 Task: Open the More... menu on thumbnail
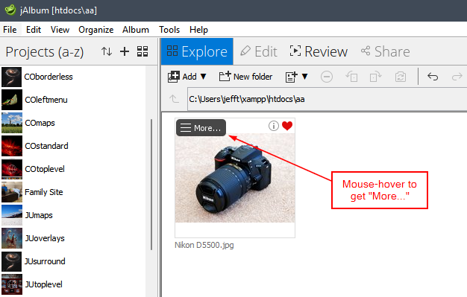tap(201, 128)
